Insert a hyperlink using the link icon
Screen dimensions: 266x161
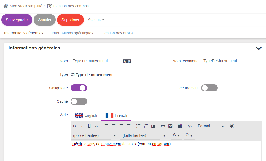(x=163, y=126)
